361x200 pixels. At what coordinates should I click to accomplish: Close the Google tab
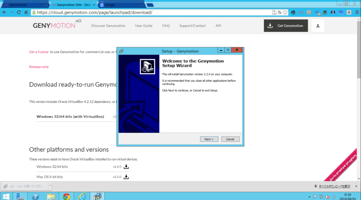pos(142,5)
